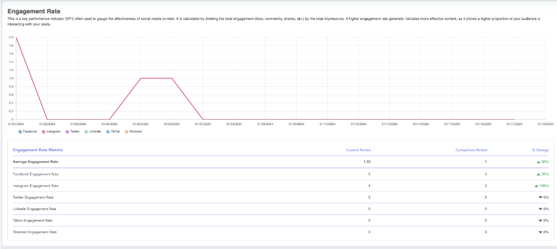Click the down arrow in the Twitter row

point(540,197)
